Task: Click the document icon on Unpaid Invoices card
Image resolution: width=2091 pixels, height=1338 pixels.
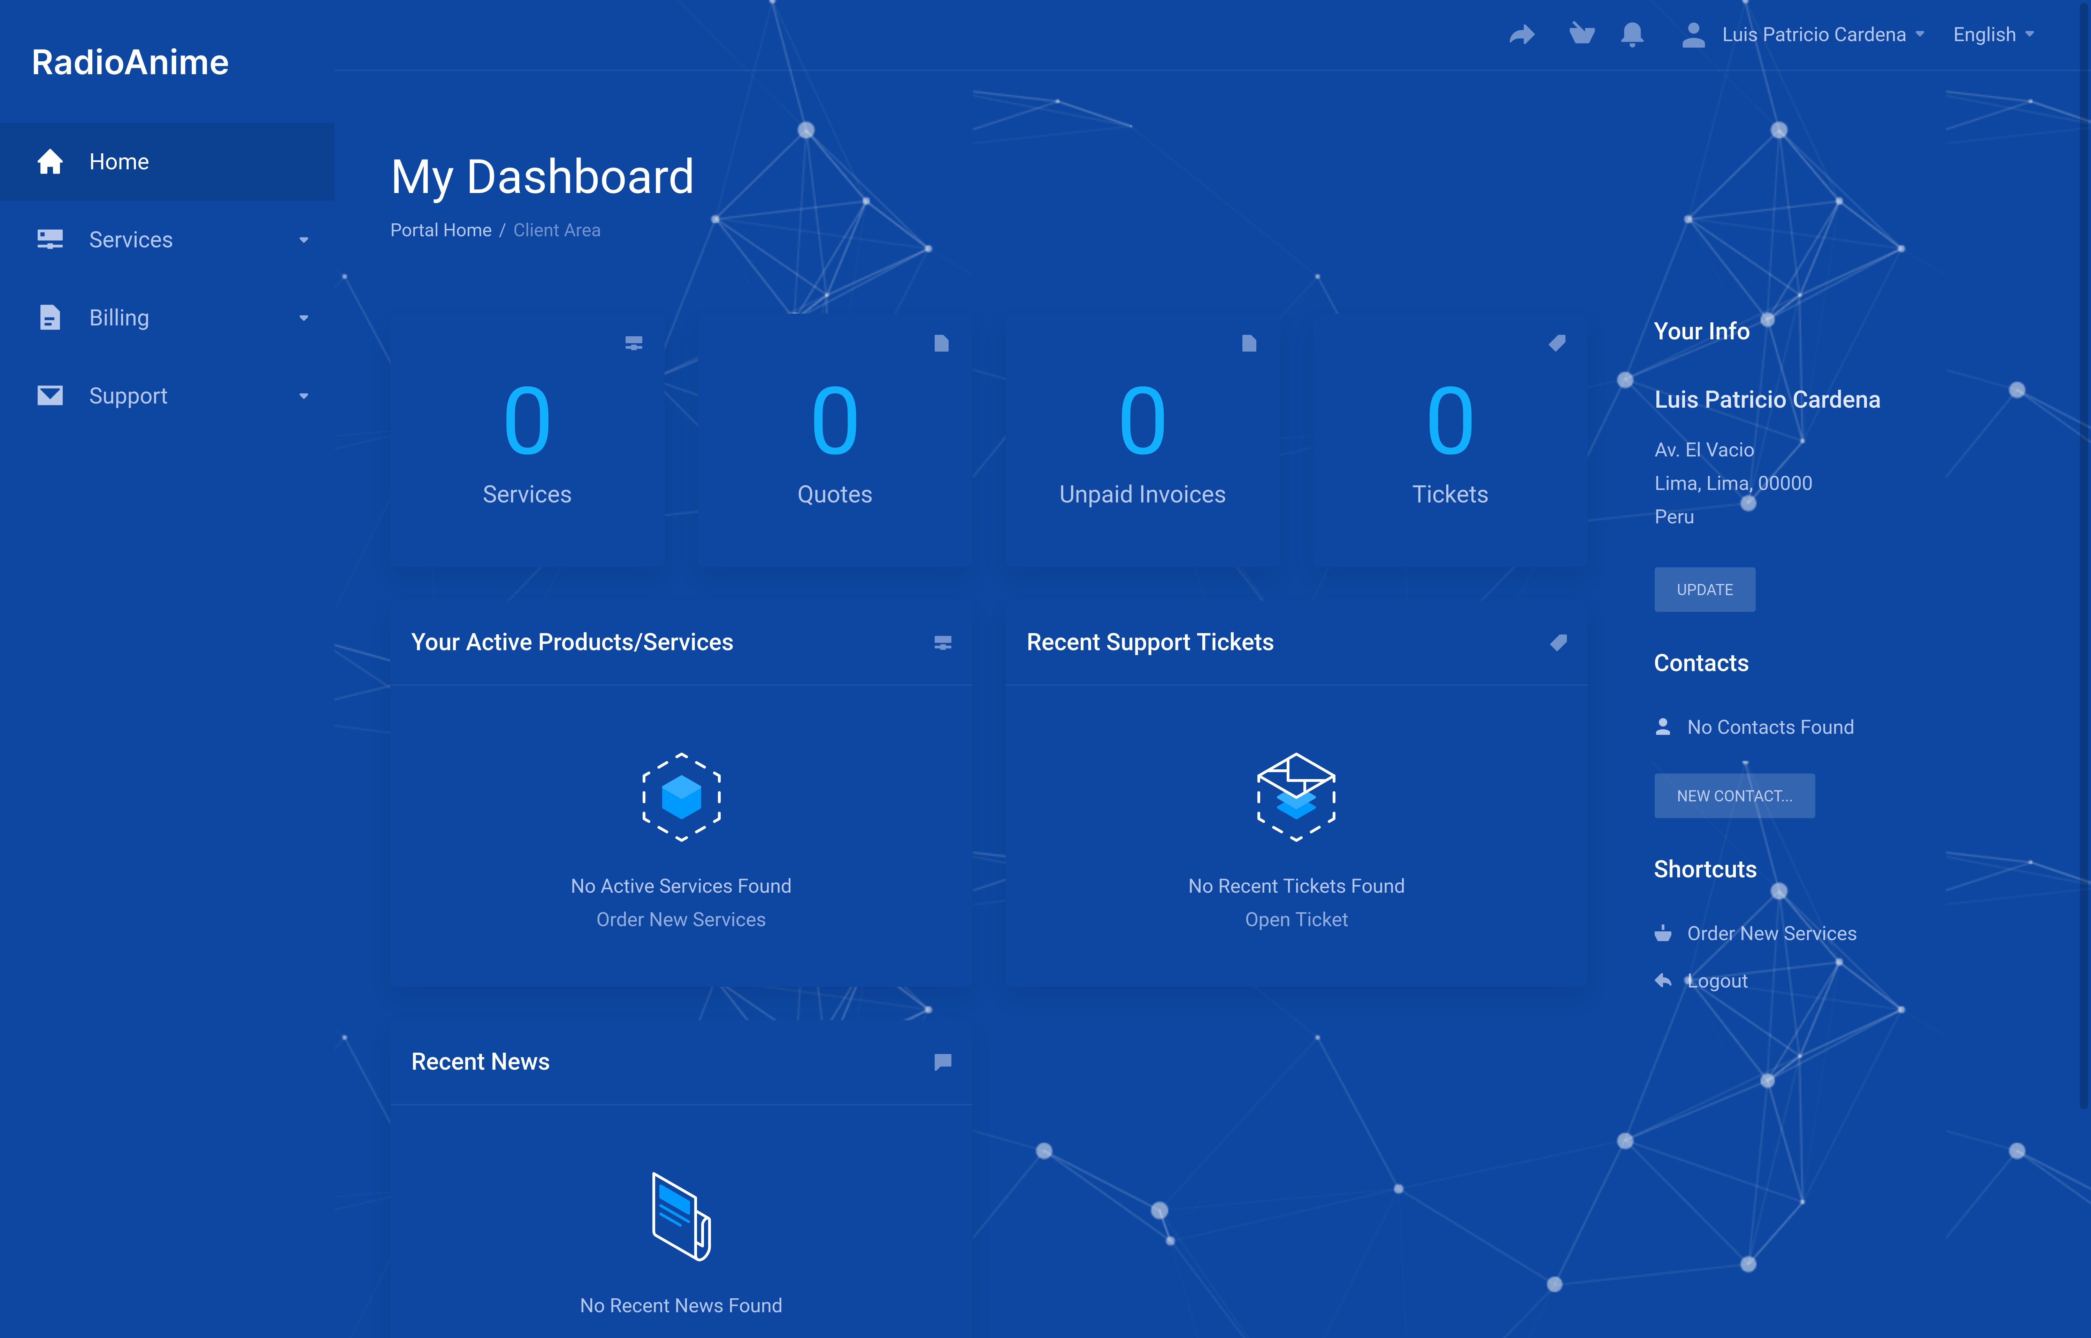Action: click(1249, 343)
